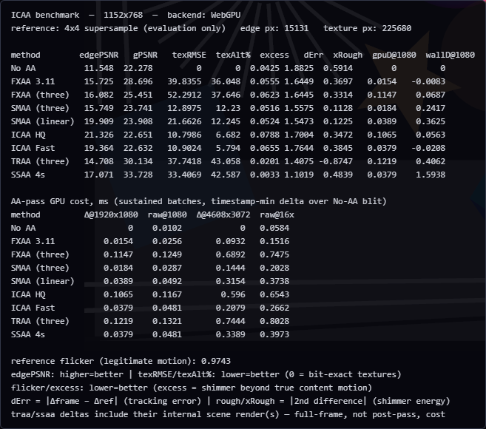Click the FXAA 3.11 raw@16x value 0.1516
486x429 pixels.
pos(274,241)
